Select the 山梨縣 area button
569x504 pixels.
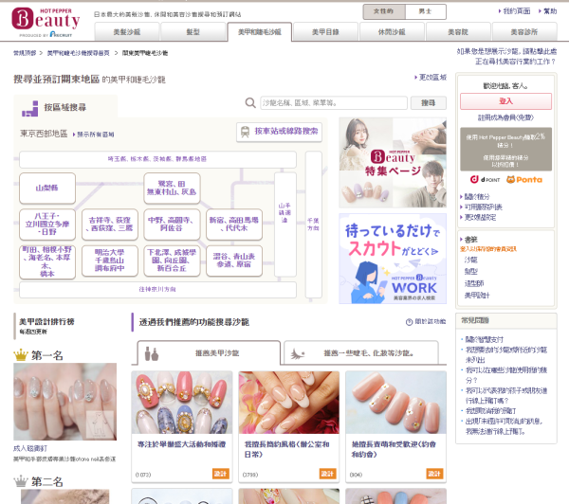[47, 189]
